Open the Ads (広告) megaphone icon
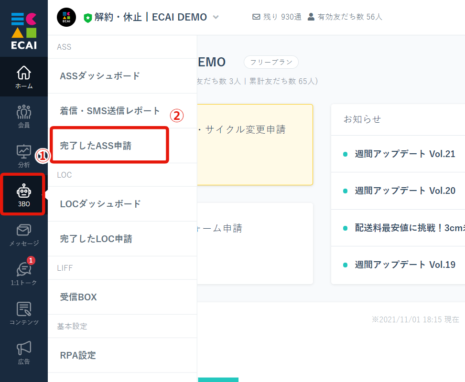465x382 pixels. [x=24, y=352]
